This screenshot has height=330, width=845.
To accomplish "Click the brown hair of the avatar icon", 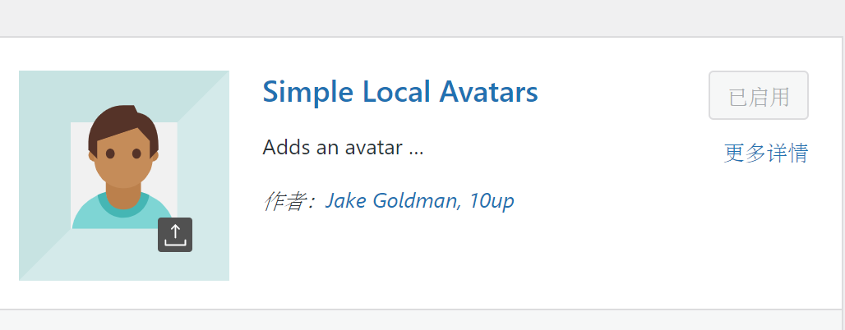I will [122, 121].
